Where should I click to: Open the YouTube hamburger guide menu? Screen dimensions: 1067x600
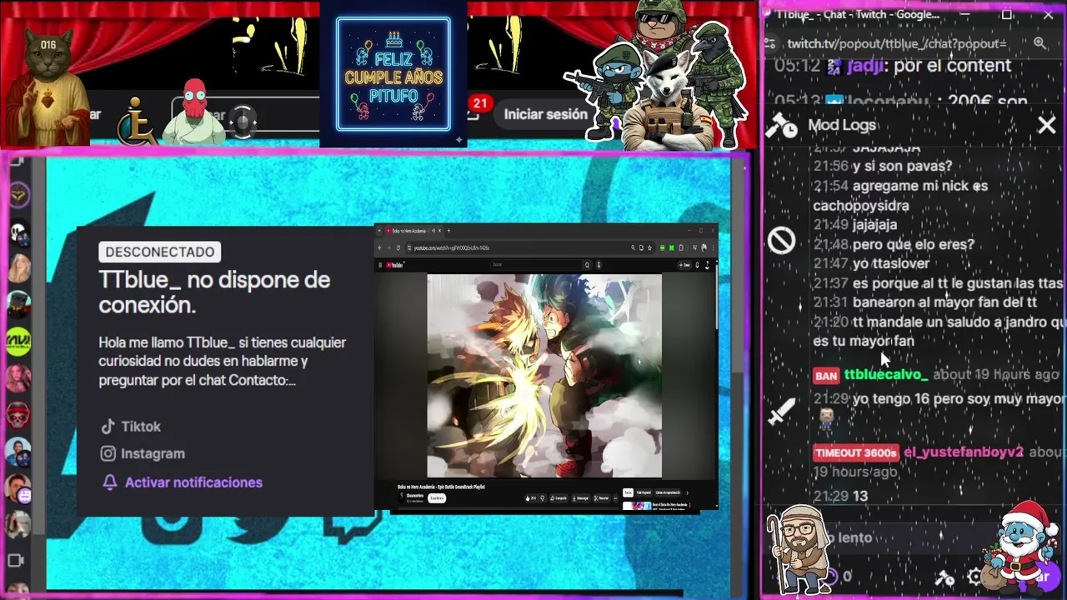click(x=380, y=265)
